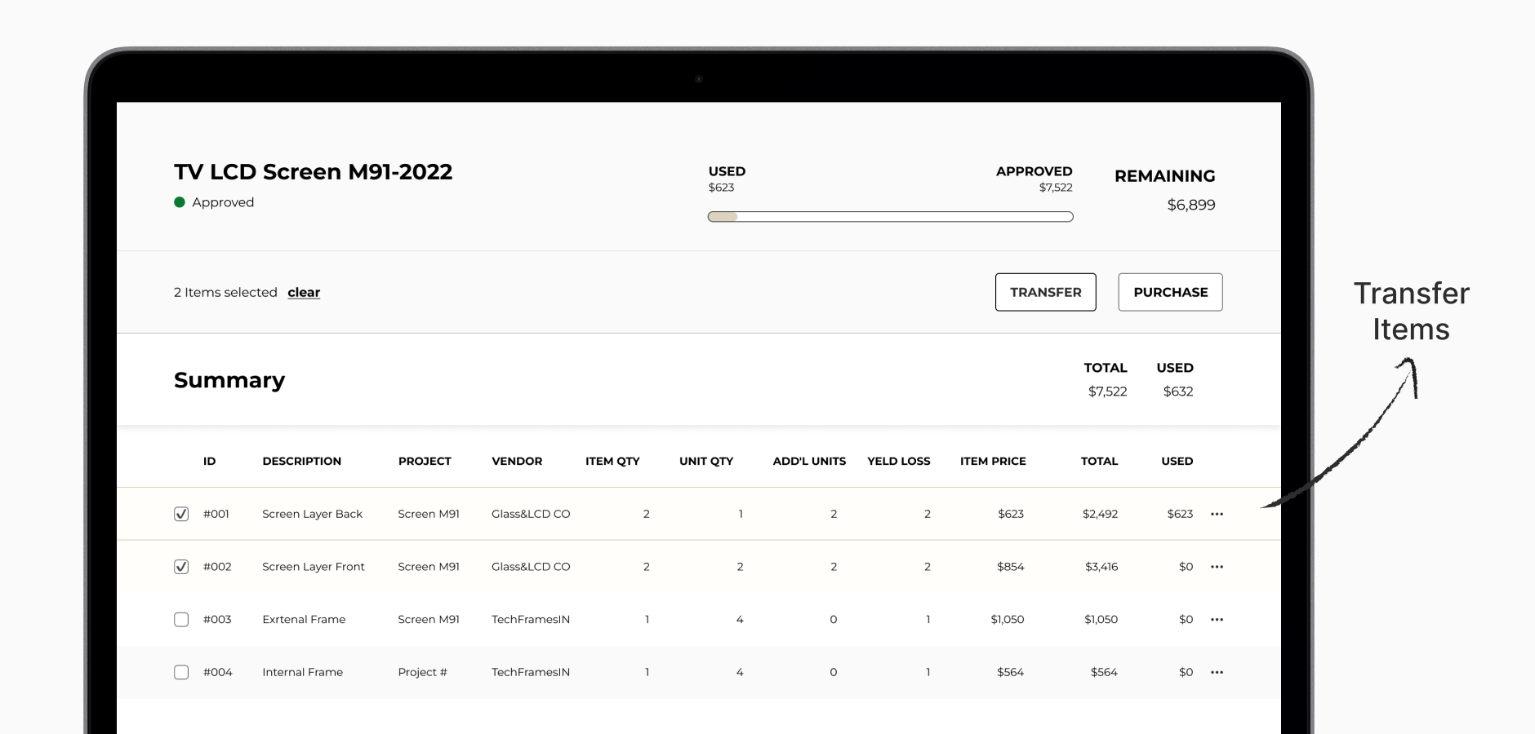
Task: Click the TRANSFER button
Action: click(1045, 292)
